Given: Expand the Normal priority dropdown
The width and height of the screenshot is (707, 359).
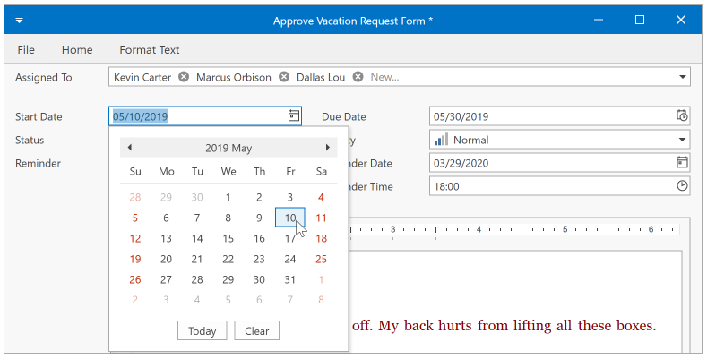Looking at the screenshot, I should pyautogui.click(x=682, y=140).
